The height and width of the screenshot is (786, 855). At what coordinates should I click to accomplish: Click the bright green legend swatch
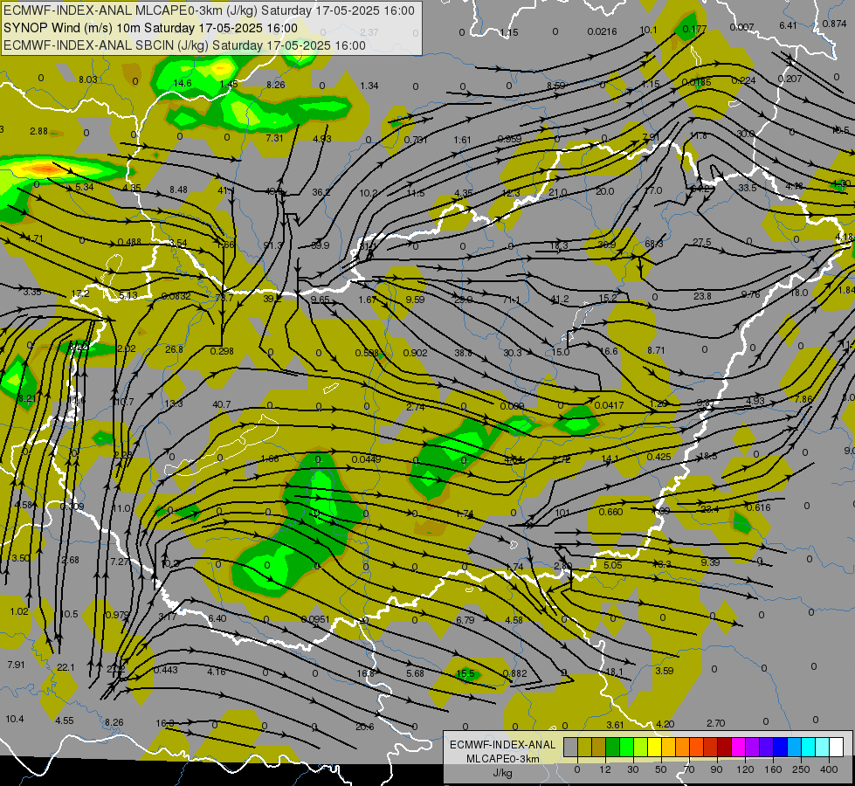coord(626,747)
